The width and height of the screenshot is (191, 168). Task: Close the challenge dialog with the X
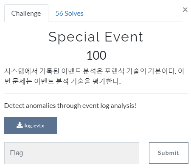(x=185, y=10)
